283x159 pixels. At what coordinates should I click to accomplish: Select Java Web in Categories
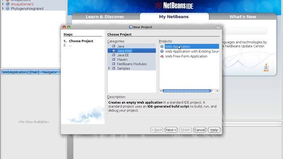(x=132, y=51)
